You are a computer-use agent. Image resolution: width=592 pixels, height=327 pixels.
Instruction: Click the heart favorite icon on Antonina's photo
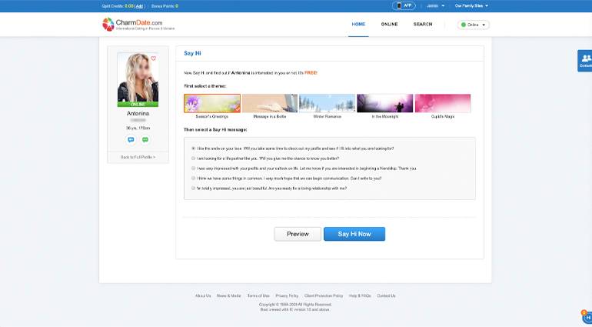coord(153,58)
